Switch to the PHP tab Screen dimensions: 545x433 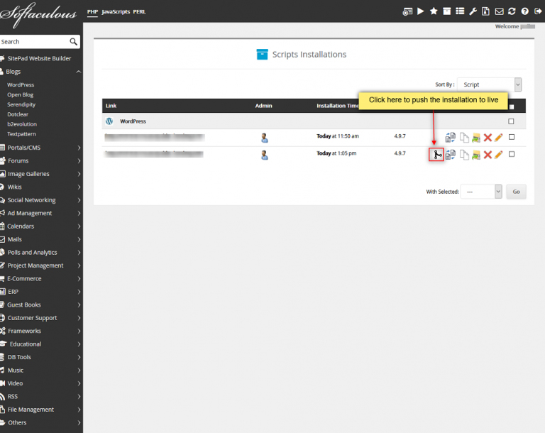(92, 12)
